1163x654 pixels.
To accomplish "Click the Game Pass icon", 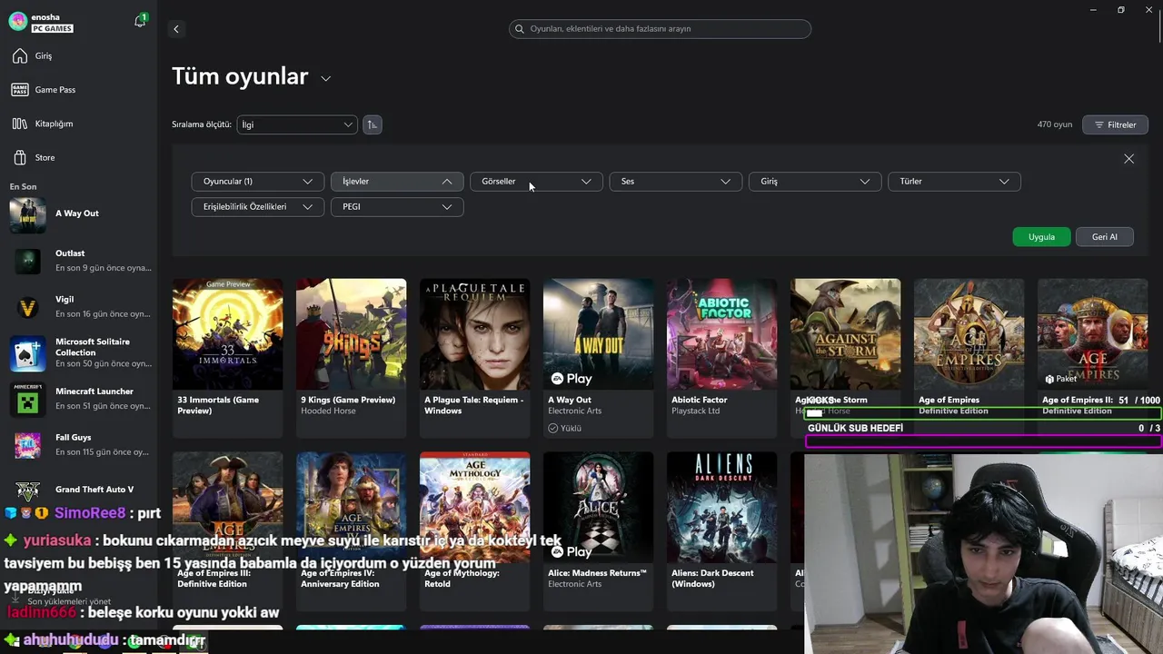I will [20, 90].
